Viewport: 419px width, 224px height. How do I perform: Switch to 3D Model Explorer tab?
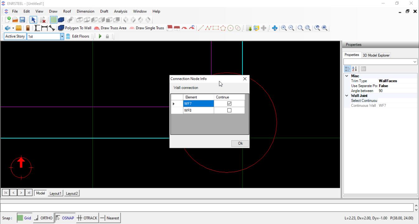[x=376, y=55]
